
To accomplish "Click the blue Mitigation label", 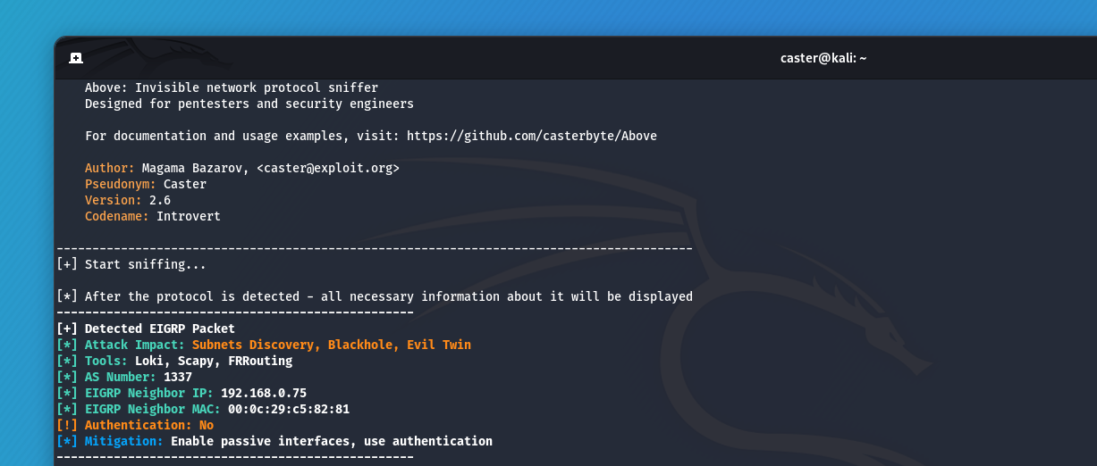I will pyautogui.click(x=124, y=441).
